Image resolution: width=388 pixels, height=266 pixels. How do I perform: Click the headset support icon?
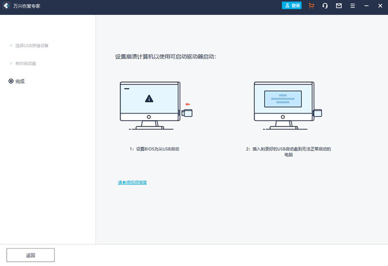coord(325,6)
